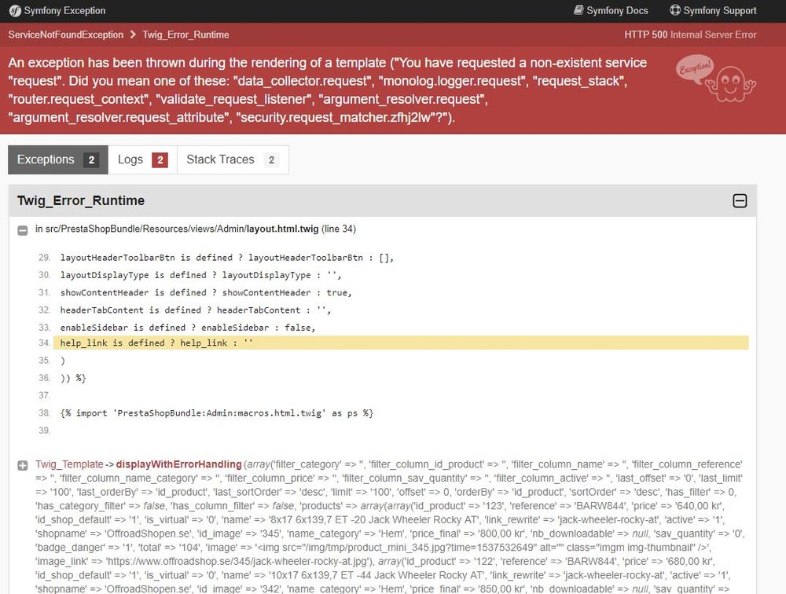Switch to the Stack Traces tab
Viewport: 786px width, 594px height.
[x=233, y=160]
